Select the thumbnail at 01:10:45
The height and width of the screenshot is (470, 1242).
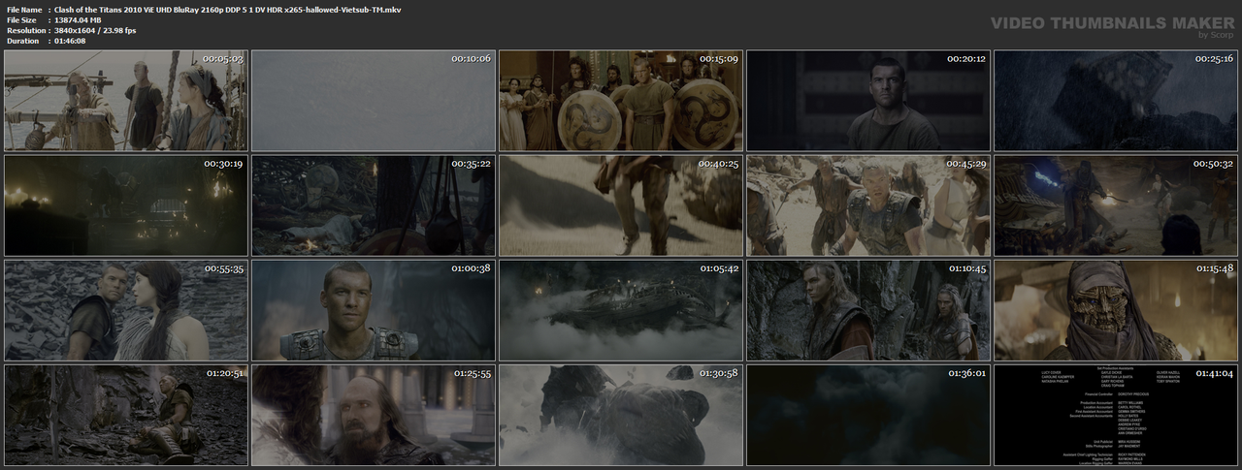[x=866, y=310]
